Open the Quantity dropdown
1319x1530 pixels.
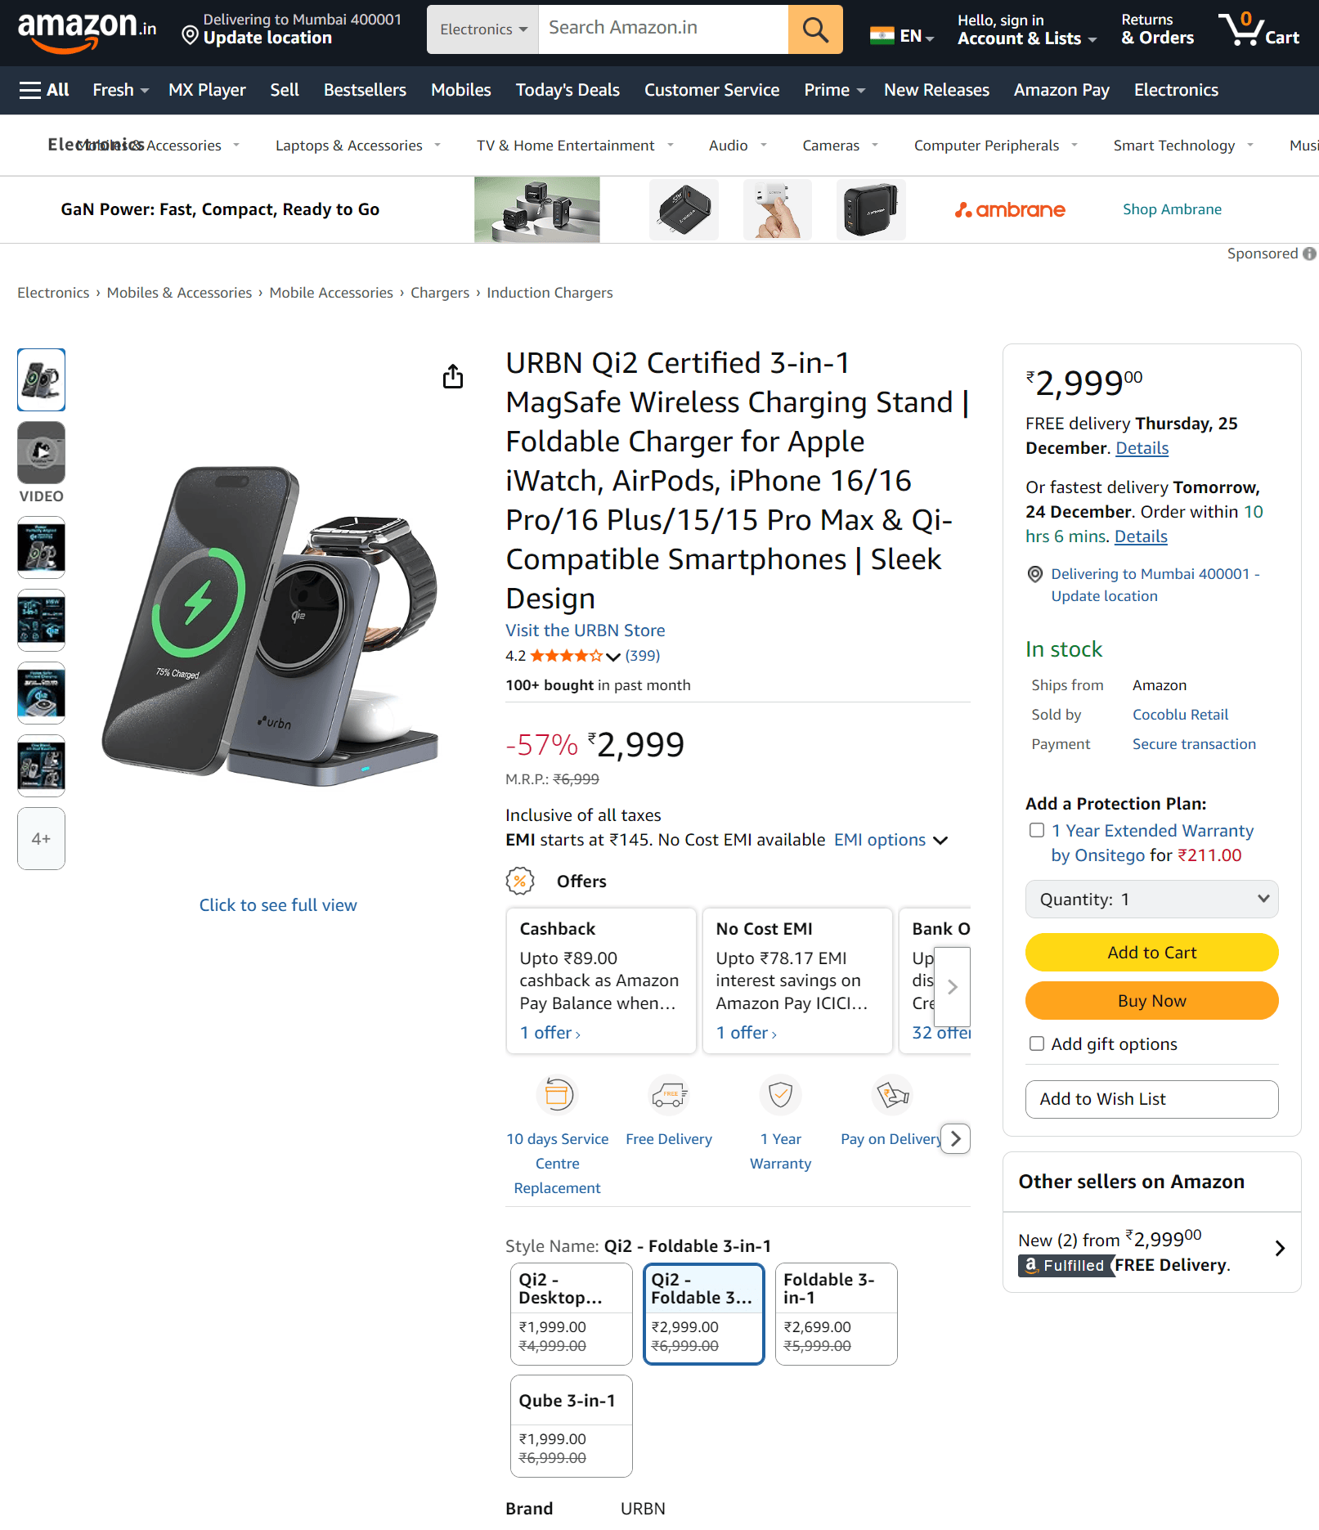click(1151, 900)
